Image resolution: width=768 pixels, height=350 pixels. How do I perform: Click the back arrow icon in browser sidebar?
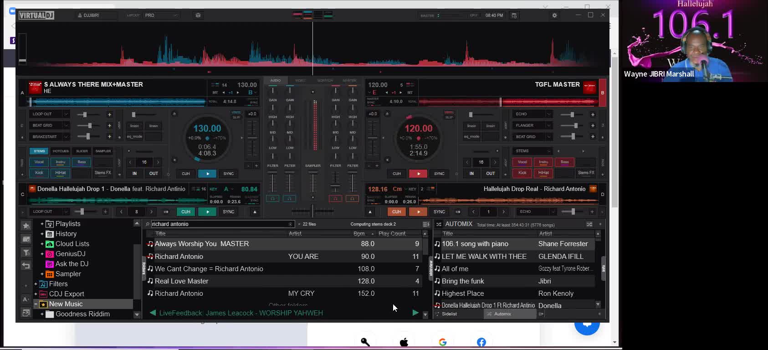(26, 266)
